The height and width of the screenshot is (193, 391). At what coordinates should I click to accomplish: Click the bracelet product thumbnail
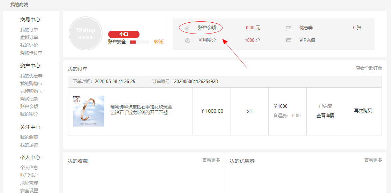click(x=89, y=111)
